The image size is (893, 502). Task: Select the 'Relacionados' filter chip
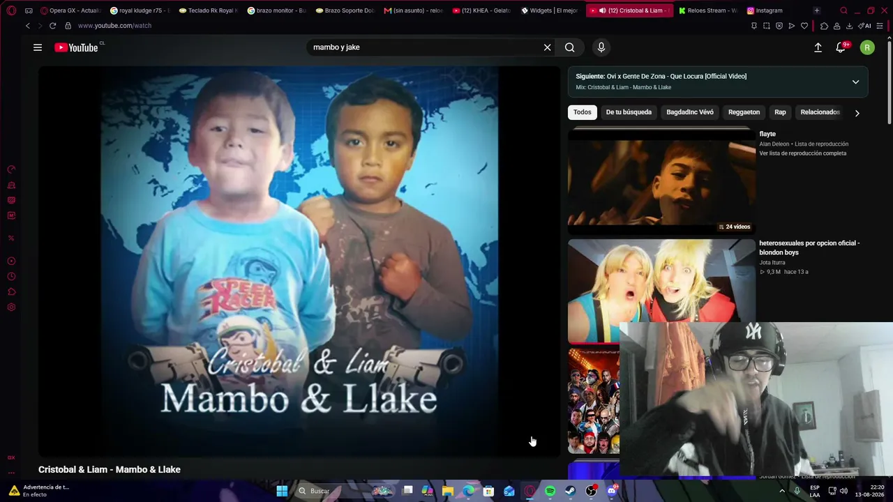820,112
